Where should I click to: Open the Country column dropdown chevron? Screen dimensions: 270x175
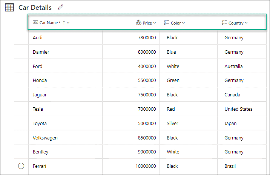click(246, 23)
